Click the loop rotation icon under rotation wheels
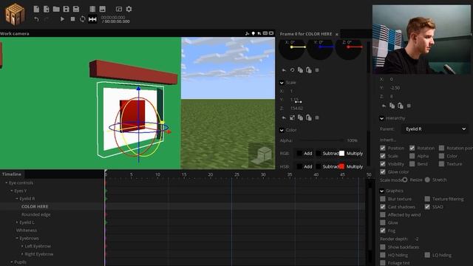This screenshot has width=473, height=266. [x=292, y=70]
